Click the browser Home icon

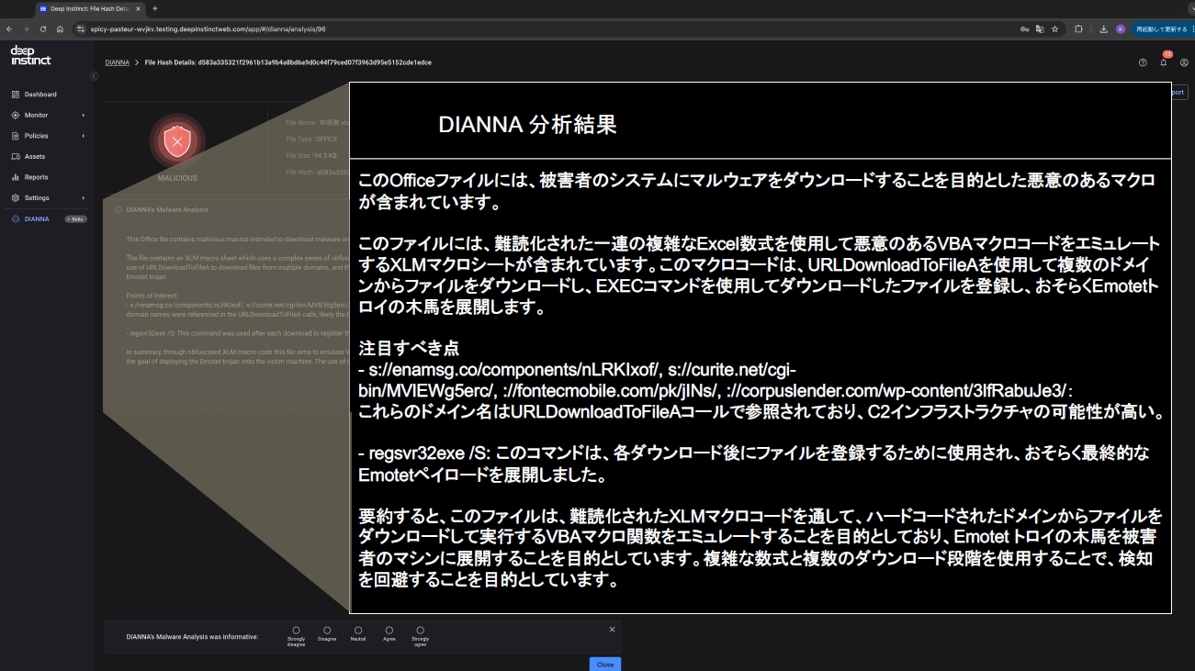tap(60, 28)
